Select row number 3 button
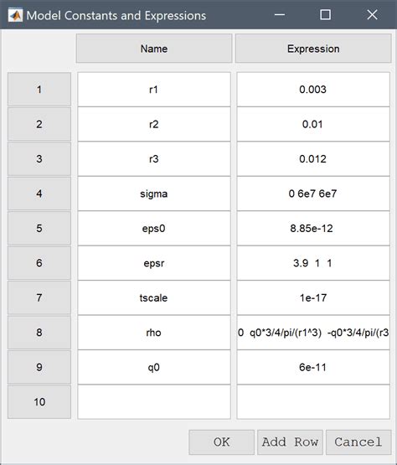Image resolution: width=397 pixels, height=465 pixels. (39, 159)
